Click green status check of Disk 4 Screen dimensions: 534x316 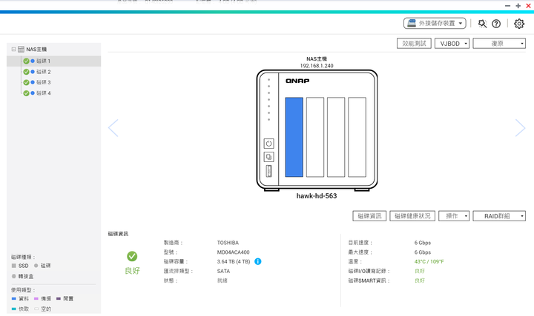click(26, 93)
